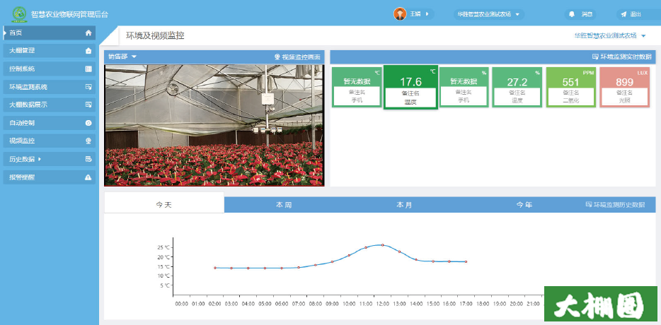Click the 环境监测历史数据 header link

coord(616,205)
